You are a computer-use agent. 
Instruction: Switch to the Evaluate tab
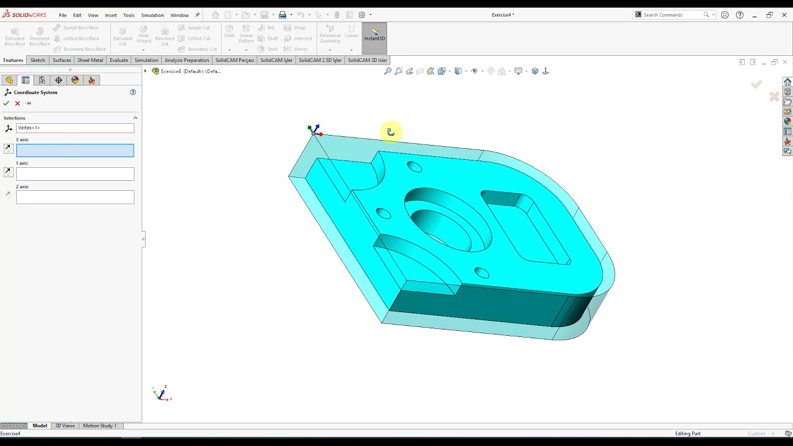click(119, 60)
